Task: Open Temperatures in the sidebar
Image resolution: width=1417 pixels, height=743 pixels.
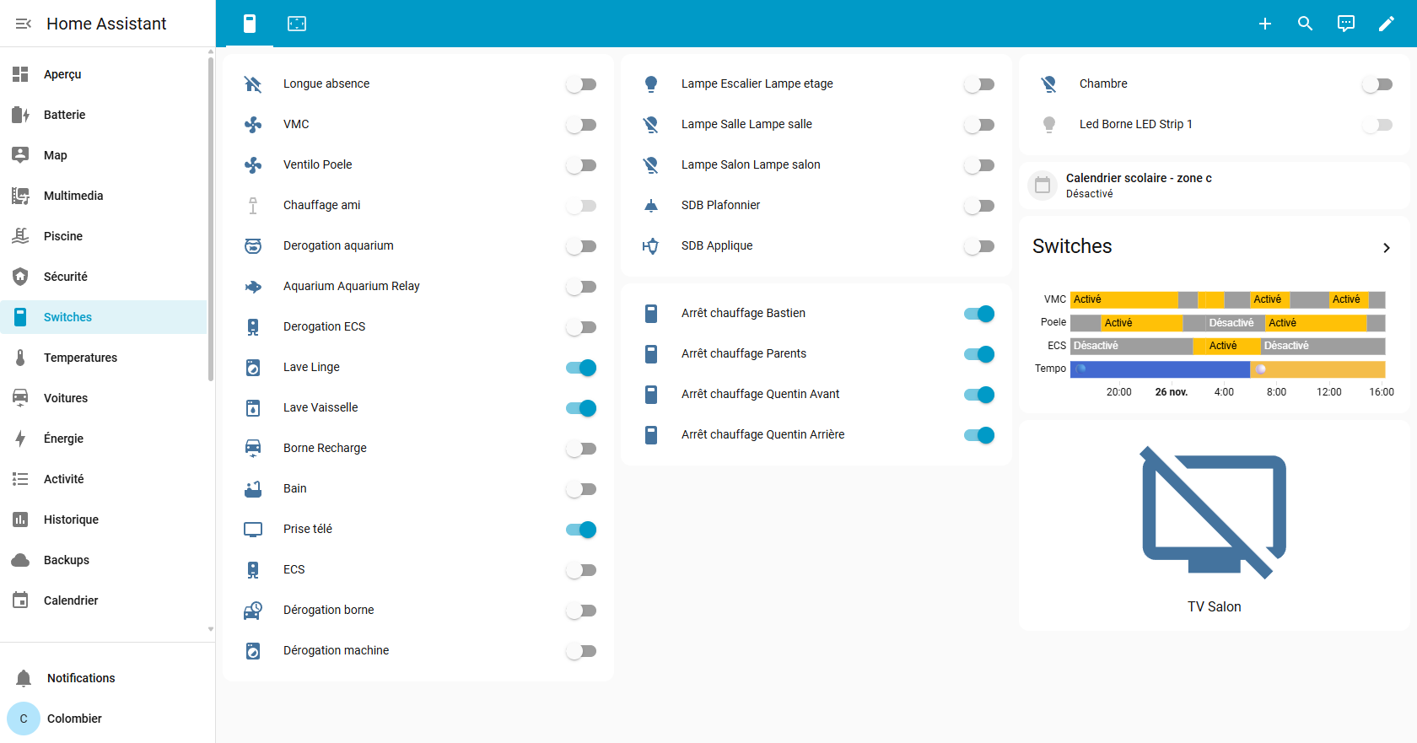Action: [80, 358]
